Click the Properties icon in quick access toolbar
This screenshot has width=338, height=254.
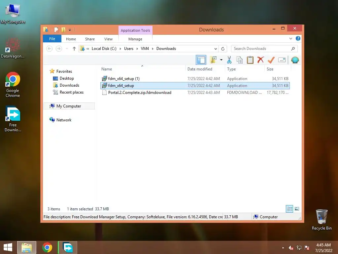(56, 29)
